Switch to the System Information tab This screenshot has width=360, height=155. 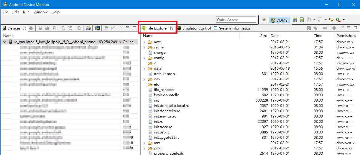coord(232,28)
